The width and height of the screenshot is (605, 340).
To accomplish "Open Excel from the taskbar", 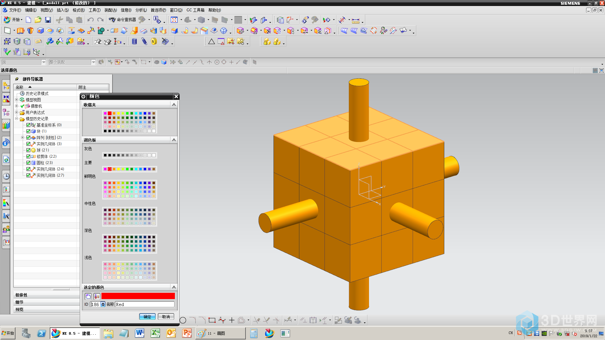I will pos(155,333).
